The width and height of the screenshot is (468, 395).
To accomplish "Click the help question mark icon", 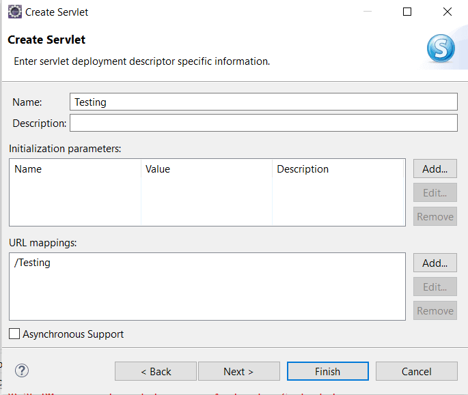I will [x=22, y=370].
